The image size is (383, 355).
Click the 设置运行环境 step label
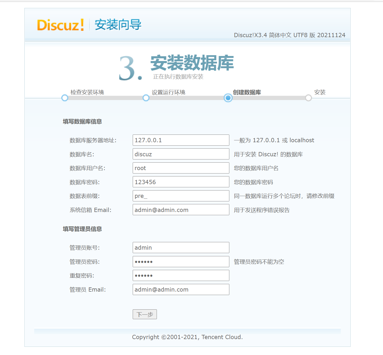coord(169,92)
